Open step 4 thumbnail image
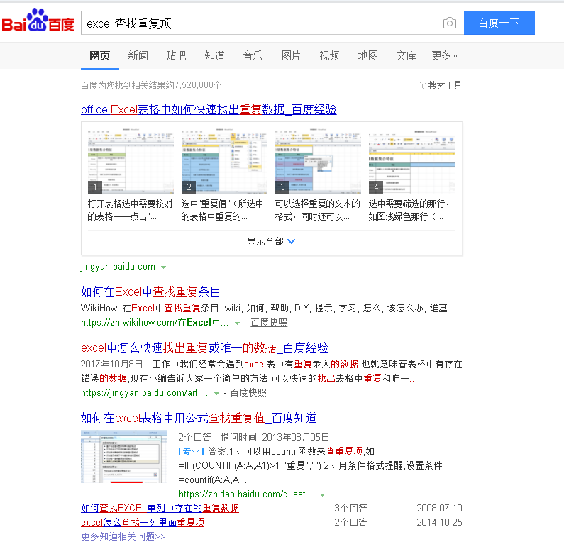The image size is (564, 554). [x=411, y=161]
